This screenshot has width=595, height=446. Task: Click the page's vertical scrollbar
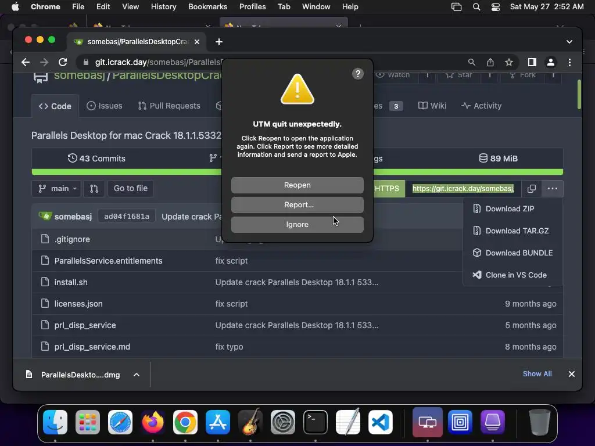click(579, 94)
